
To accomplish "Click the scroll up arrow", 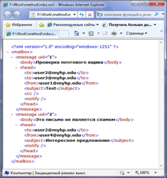I will (161, 42).
